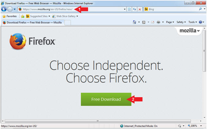This screenshot has width=207, height=129.
Task: Click the mozilla.org address bar URL
Action: click(47, 9)
